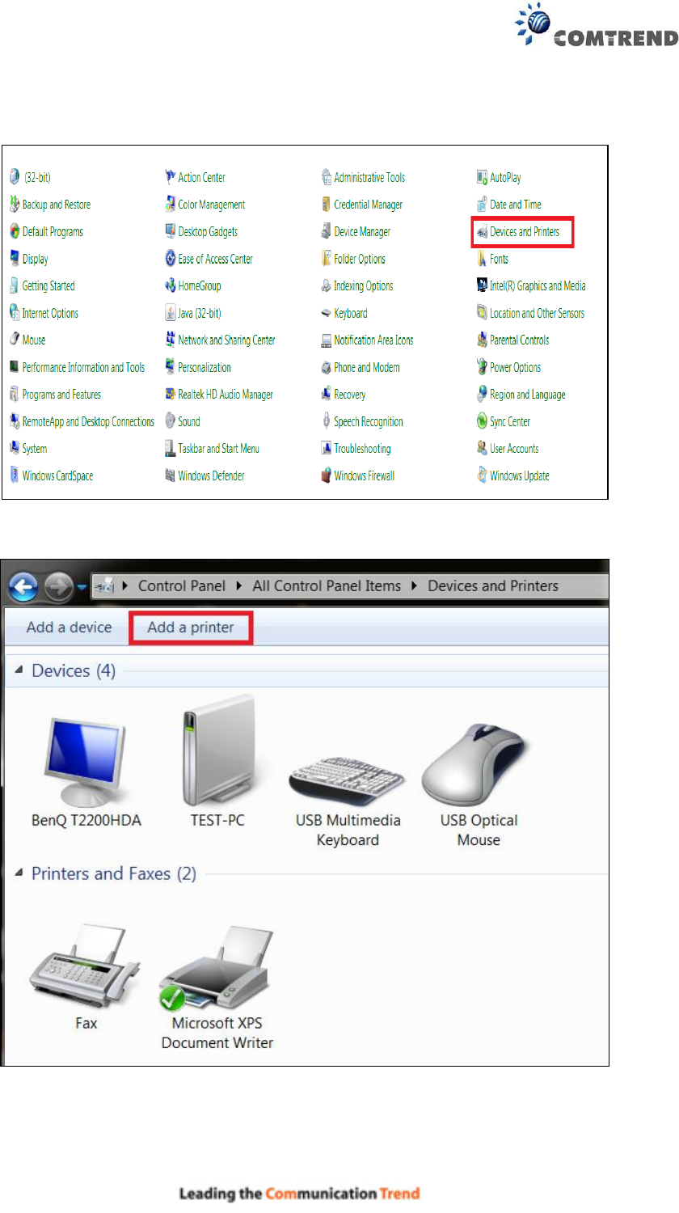The image size is (679, 1213).
Task: Open Programs and Features link
Action: point(61,395)
